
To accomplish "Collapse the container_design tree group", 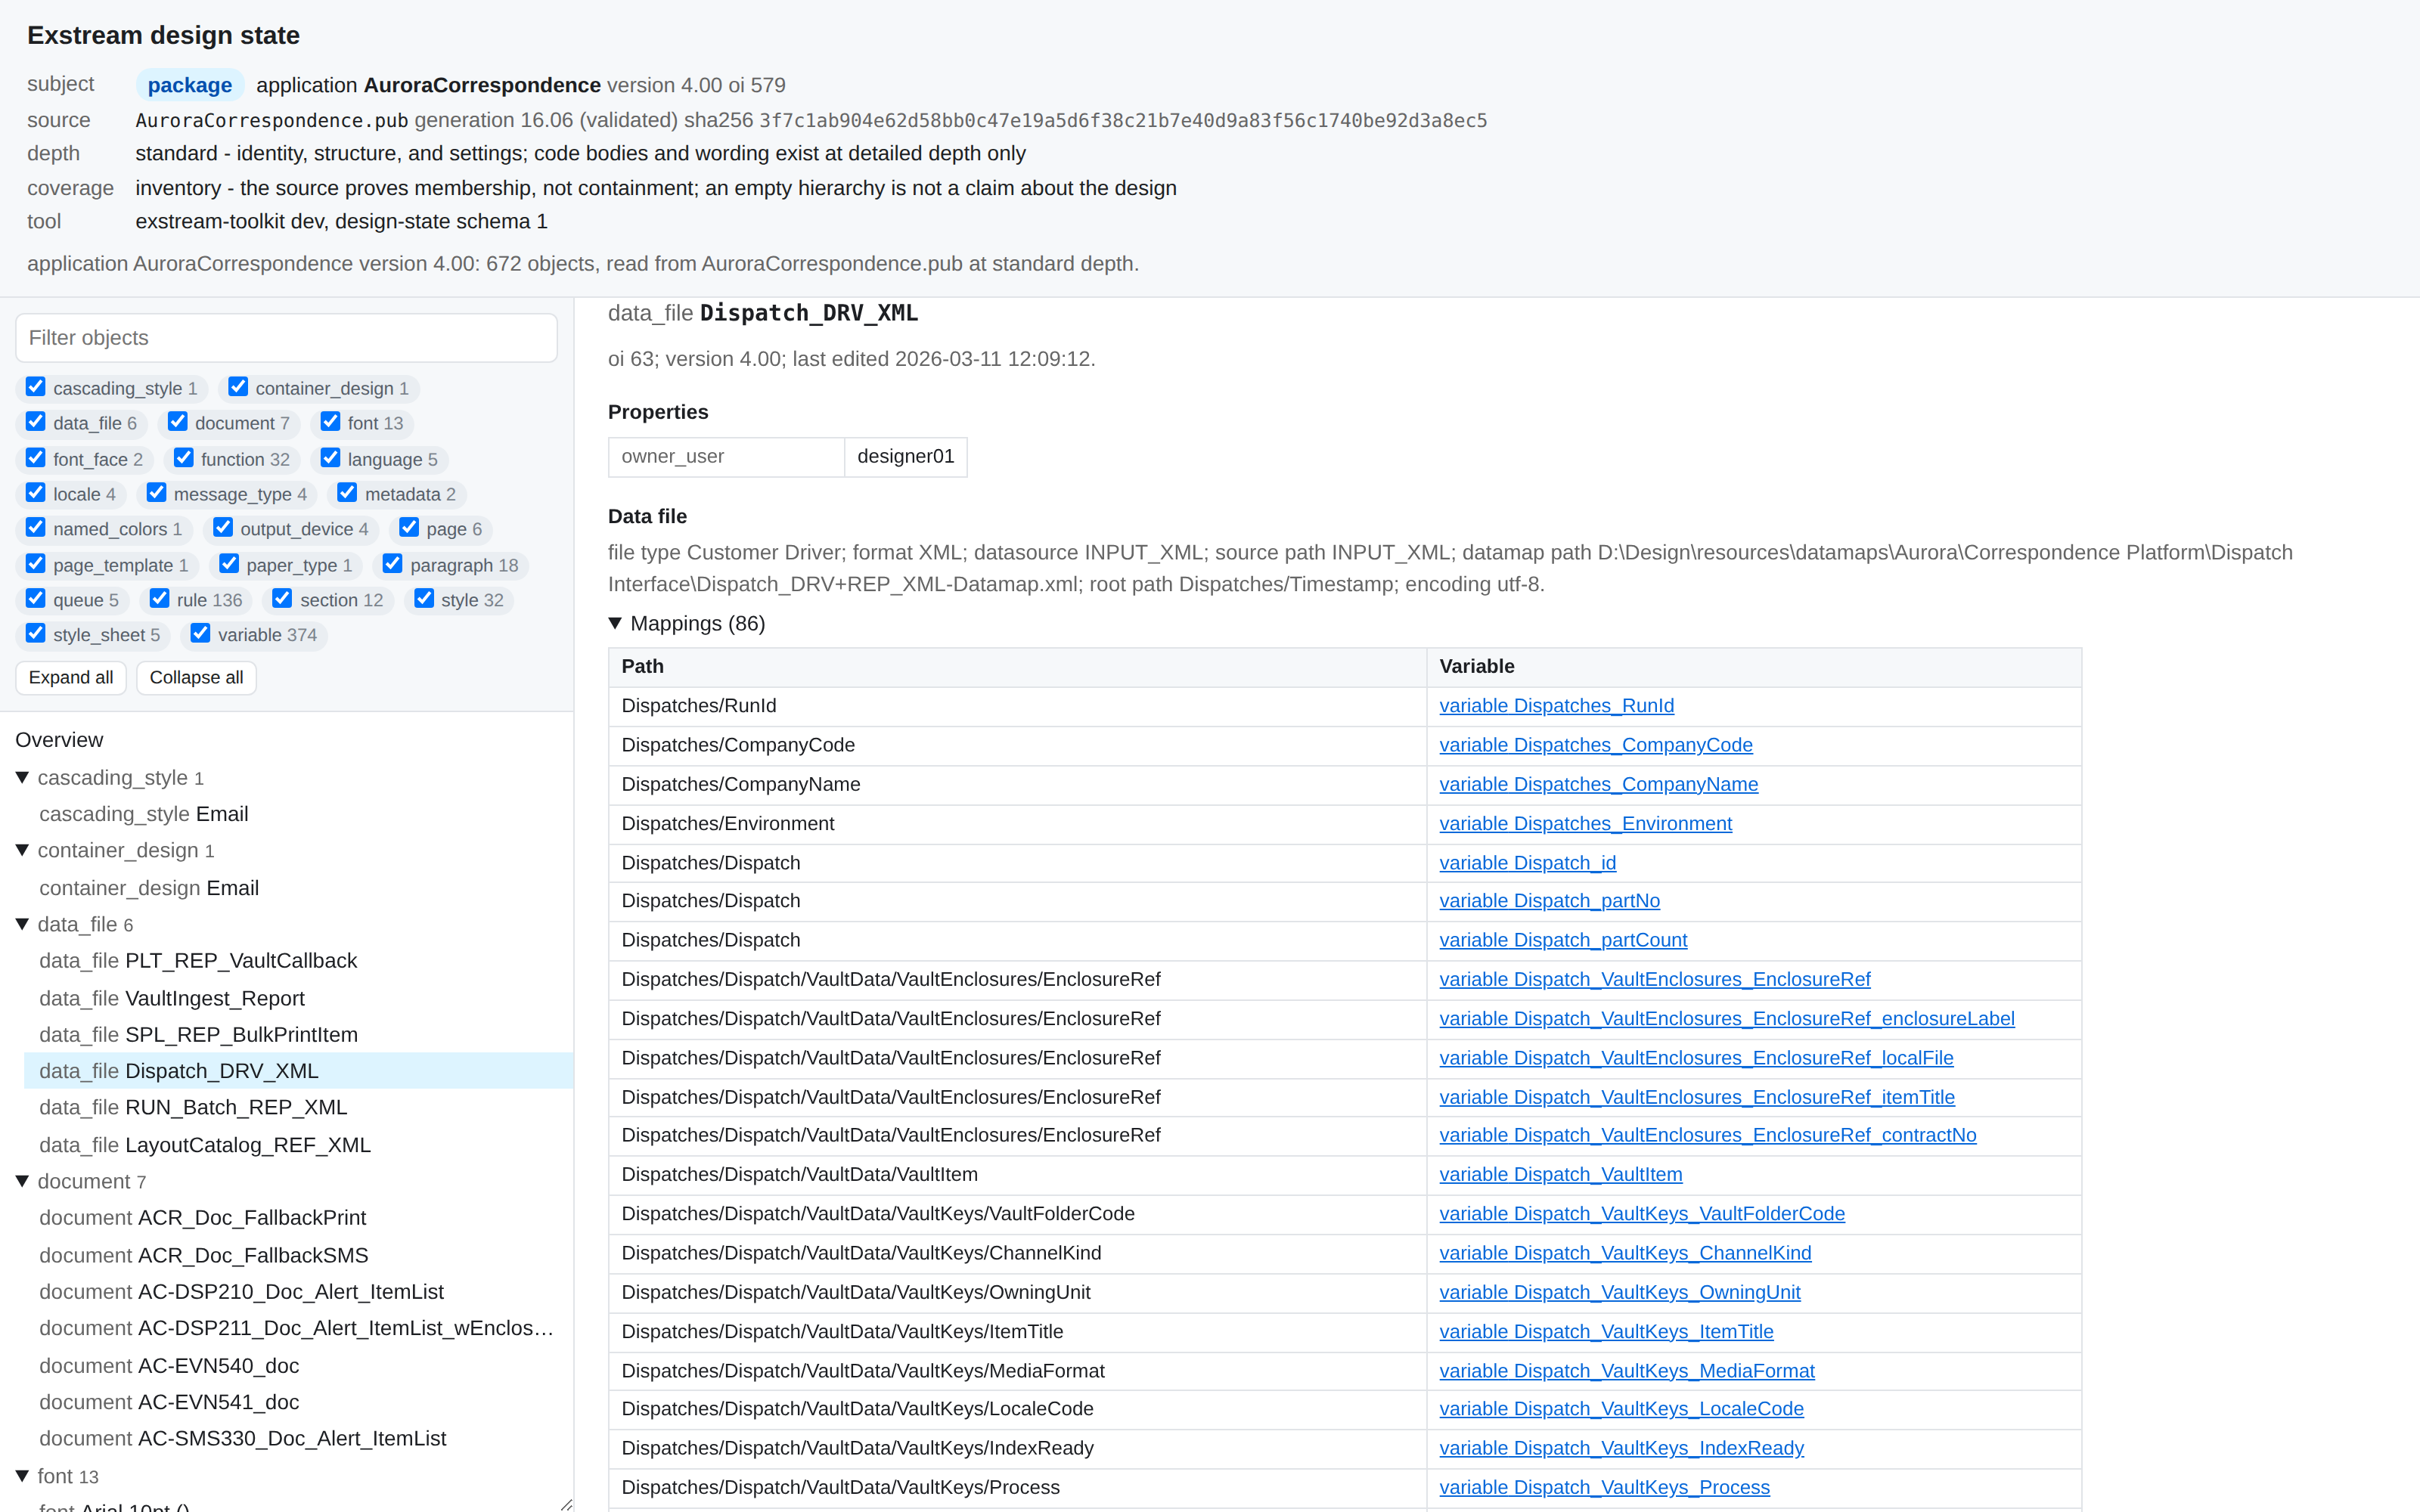I will (x=22, y=851).
